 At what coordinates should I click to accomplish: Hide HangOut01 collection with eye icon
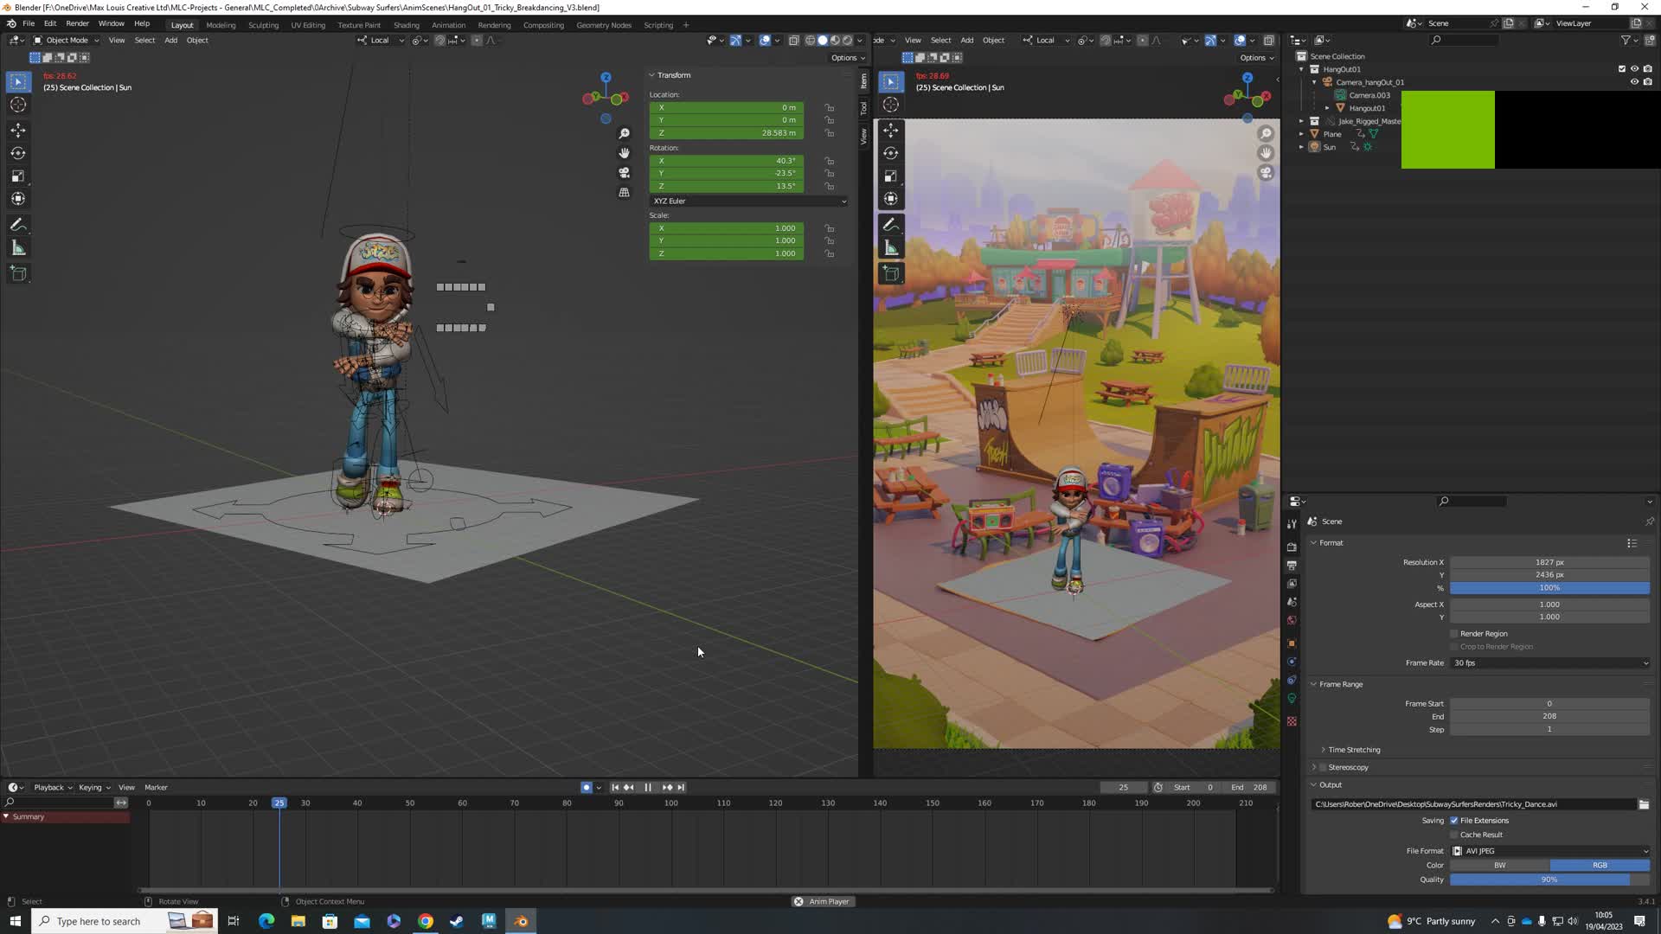click(x=1634, y=69)
